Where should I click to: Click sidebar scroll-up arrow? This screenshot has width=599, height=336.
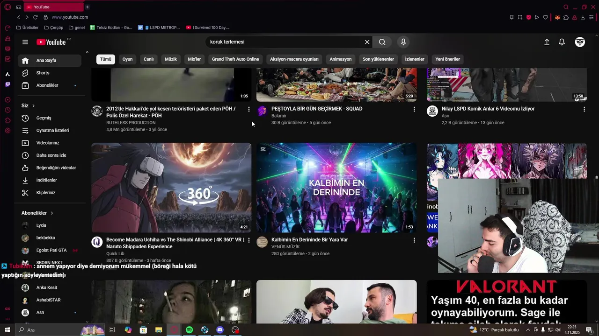coord(87,52)
